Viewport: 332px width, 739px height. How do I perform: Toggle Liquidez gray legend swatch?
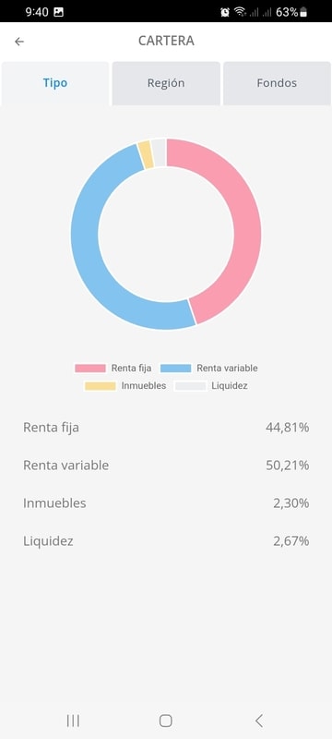[191, 386]
